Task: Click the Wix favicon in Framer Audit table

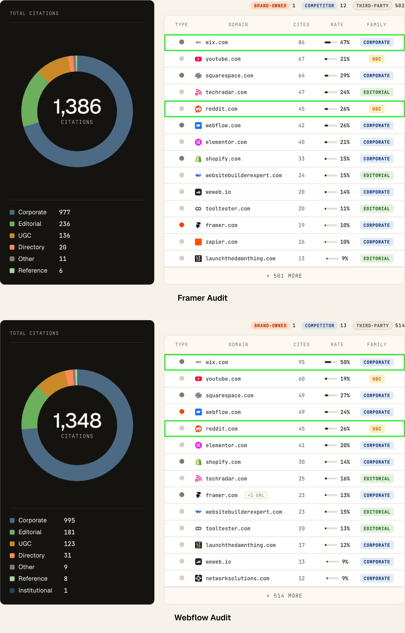Action: click(x=198, y=42)
